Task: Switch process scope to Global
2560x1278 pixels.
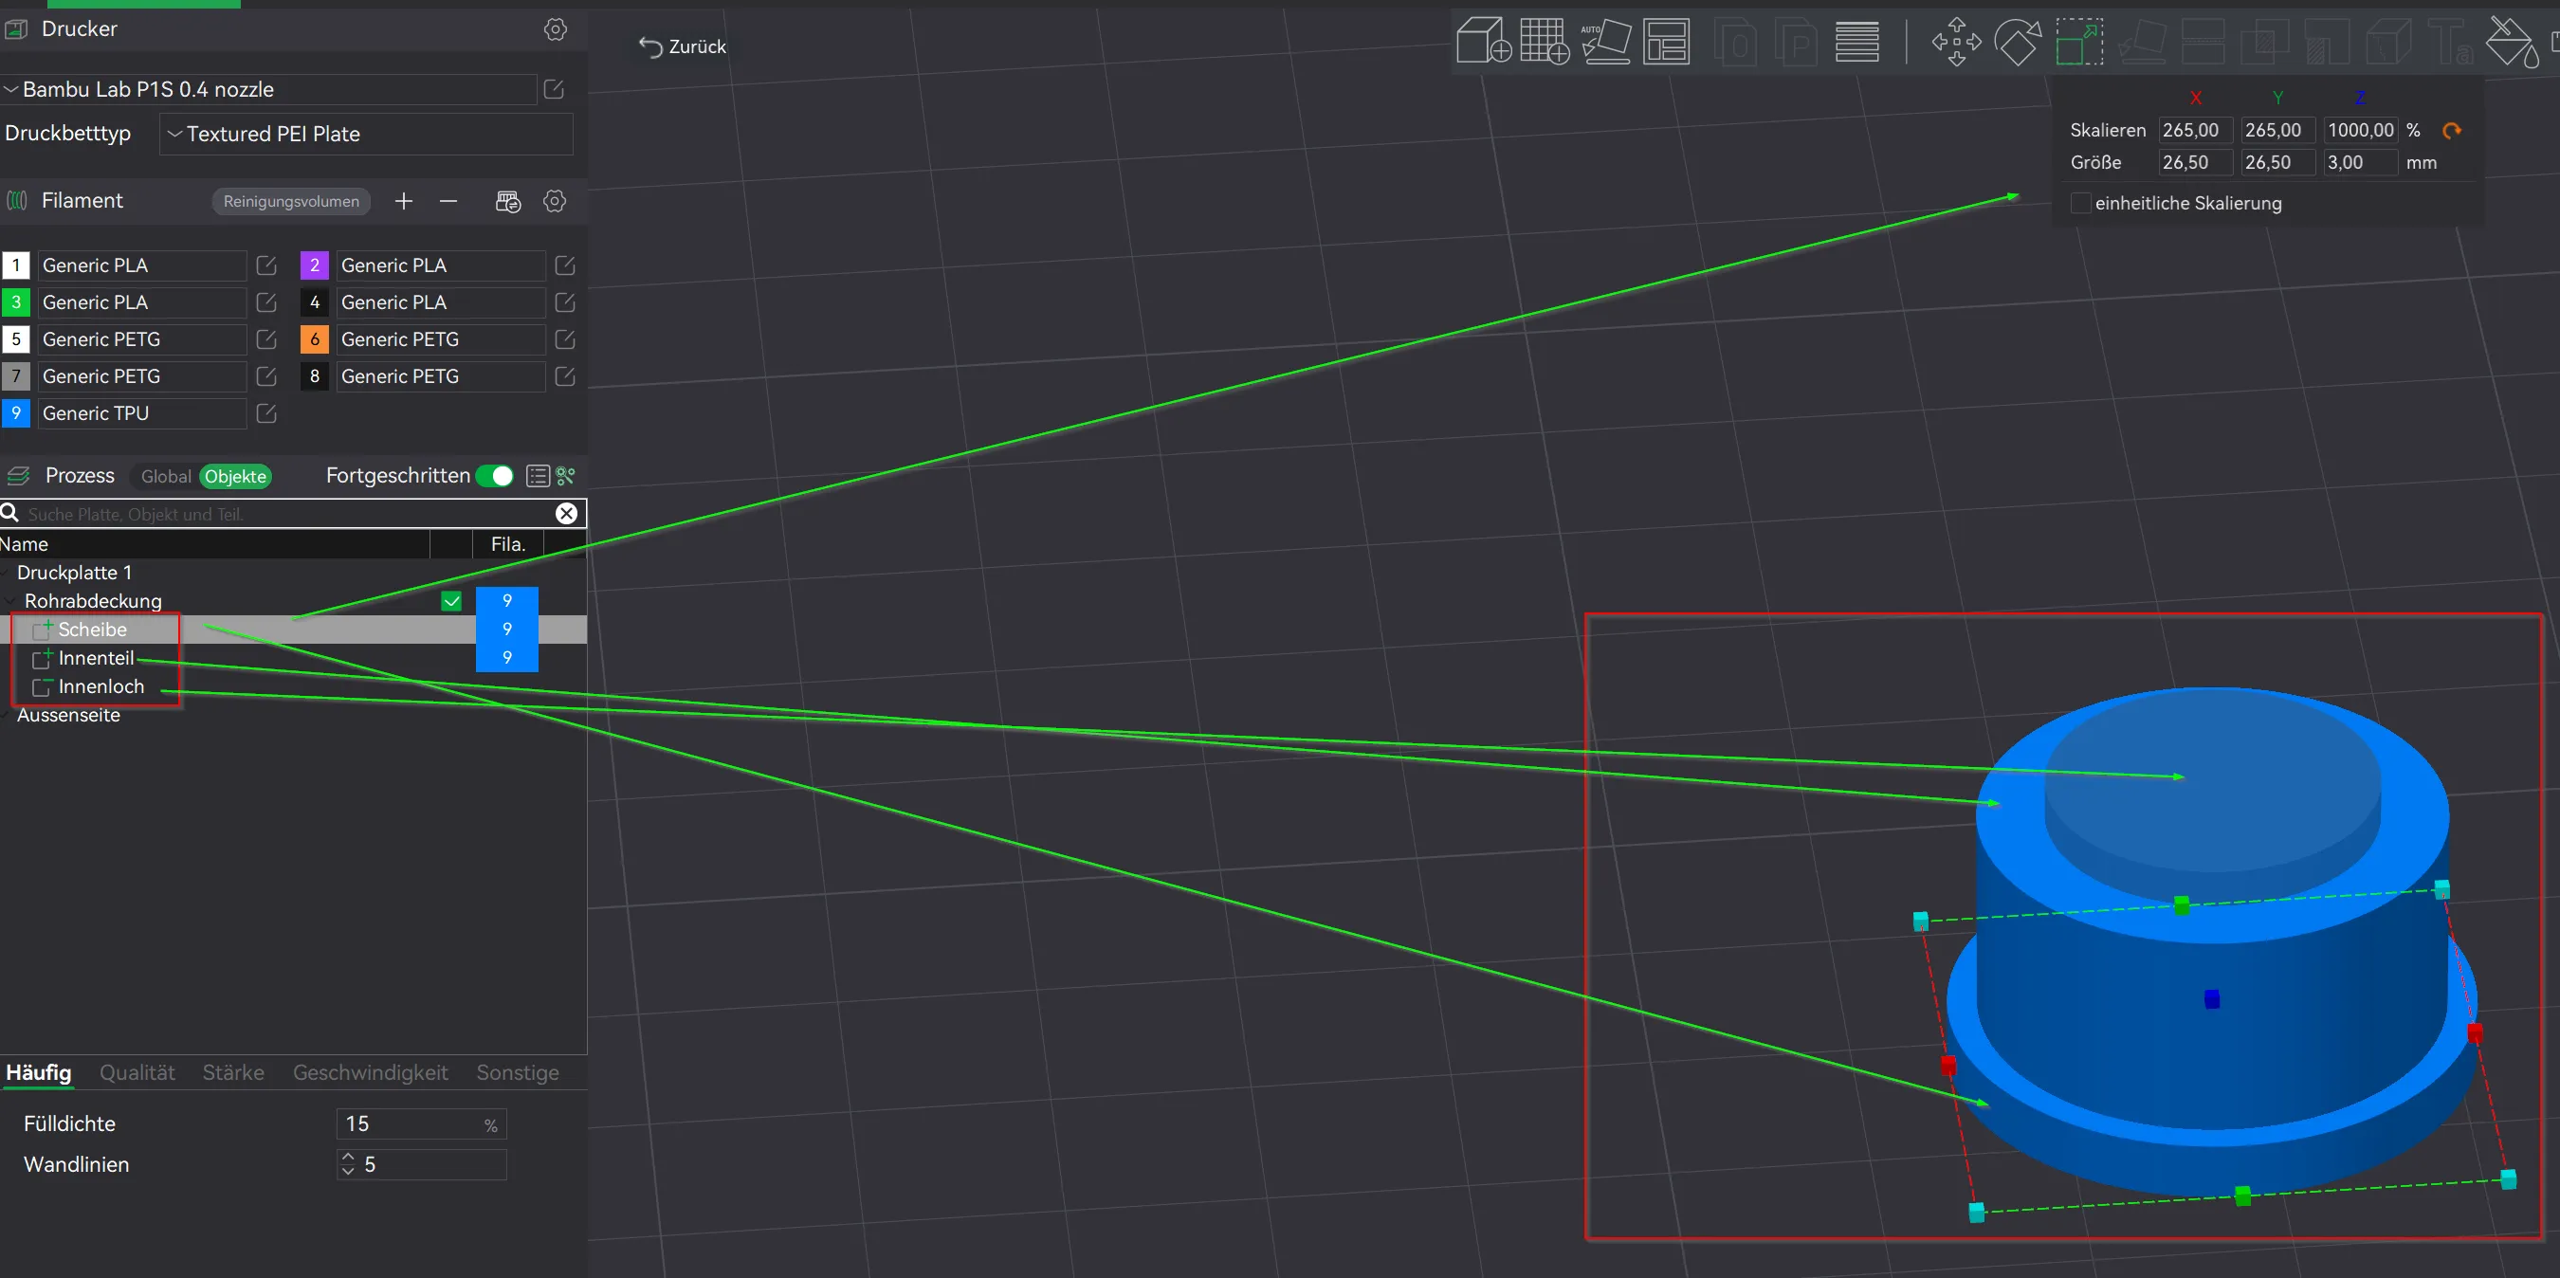Action: [166, 476]
